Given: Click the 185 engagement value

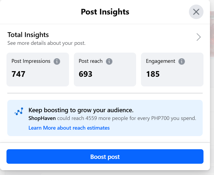Looking at the screenshot, I should tap(153, 74).
